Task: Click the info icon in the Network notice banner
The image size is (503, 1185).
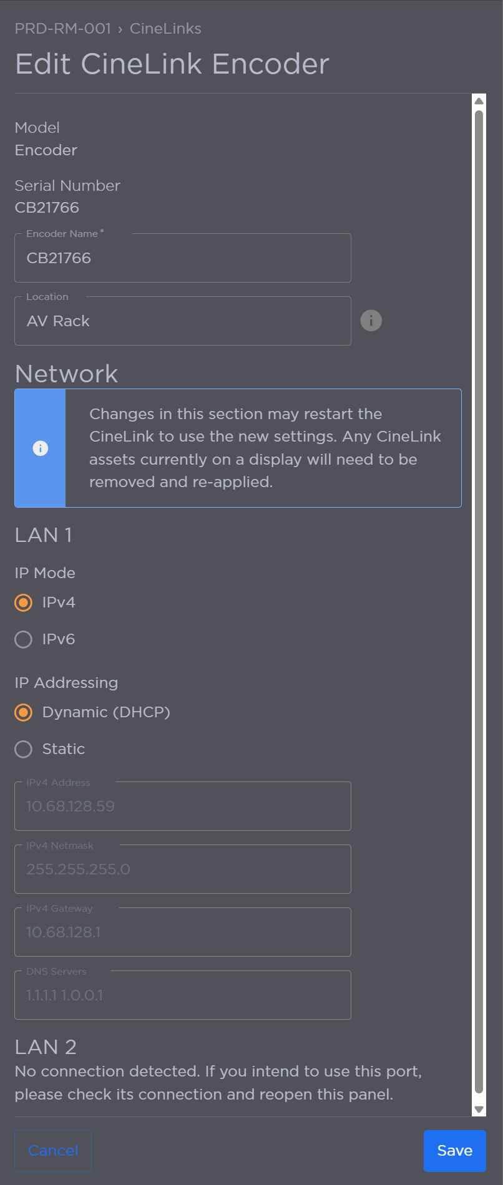Action: coord(40,448)
